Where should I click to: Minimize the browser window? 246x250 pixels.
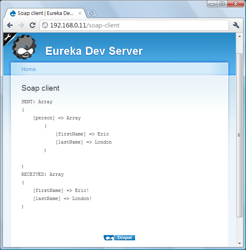tap(213, 4)
